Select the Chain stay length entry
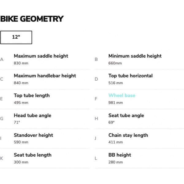The width and height of the screenshot is (184, 184). click(139, 139)
